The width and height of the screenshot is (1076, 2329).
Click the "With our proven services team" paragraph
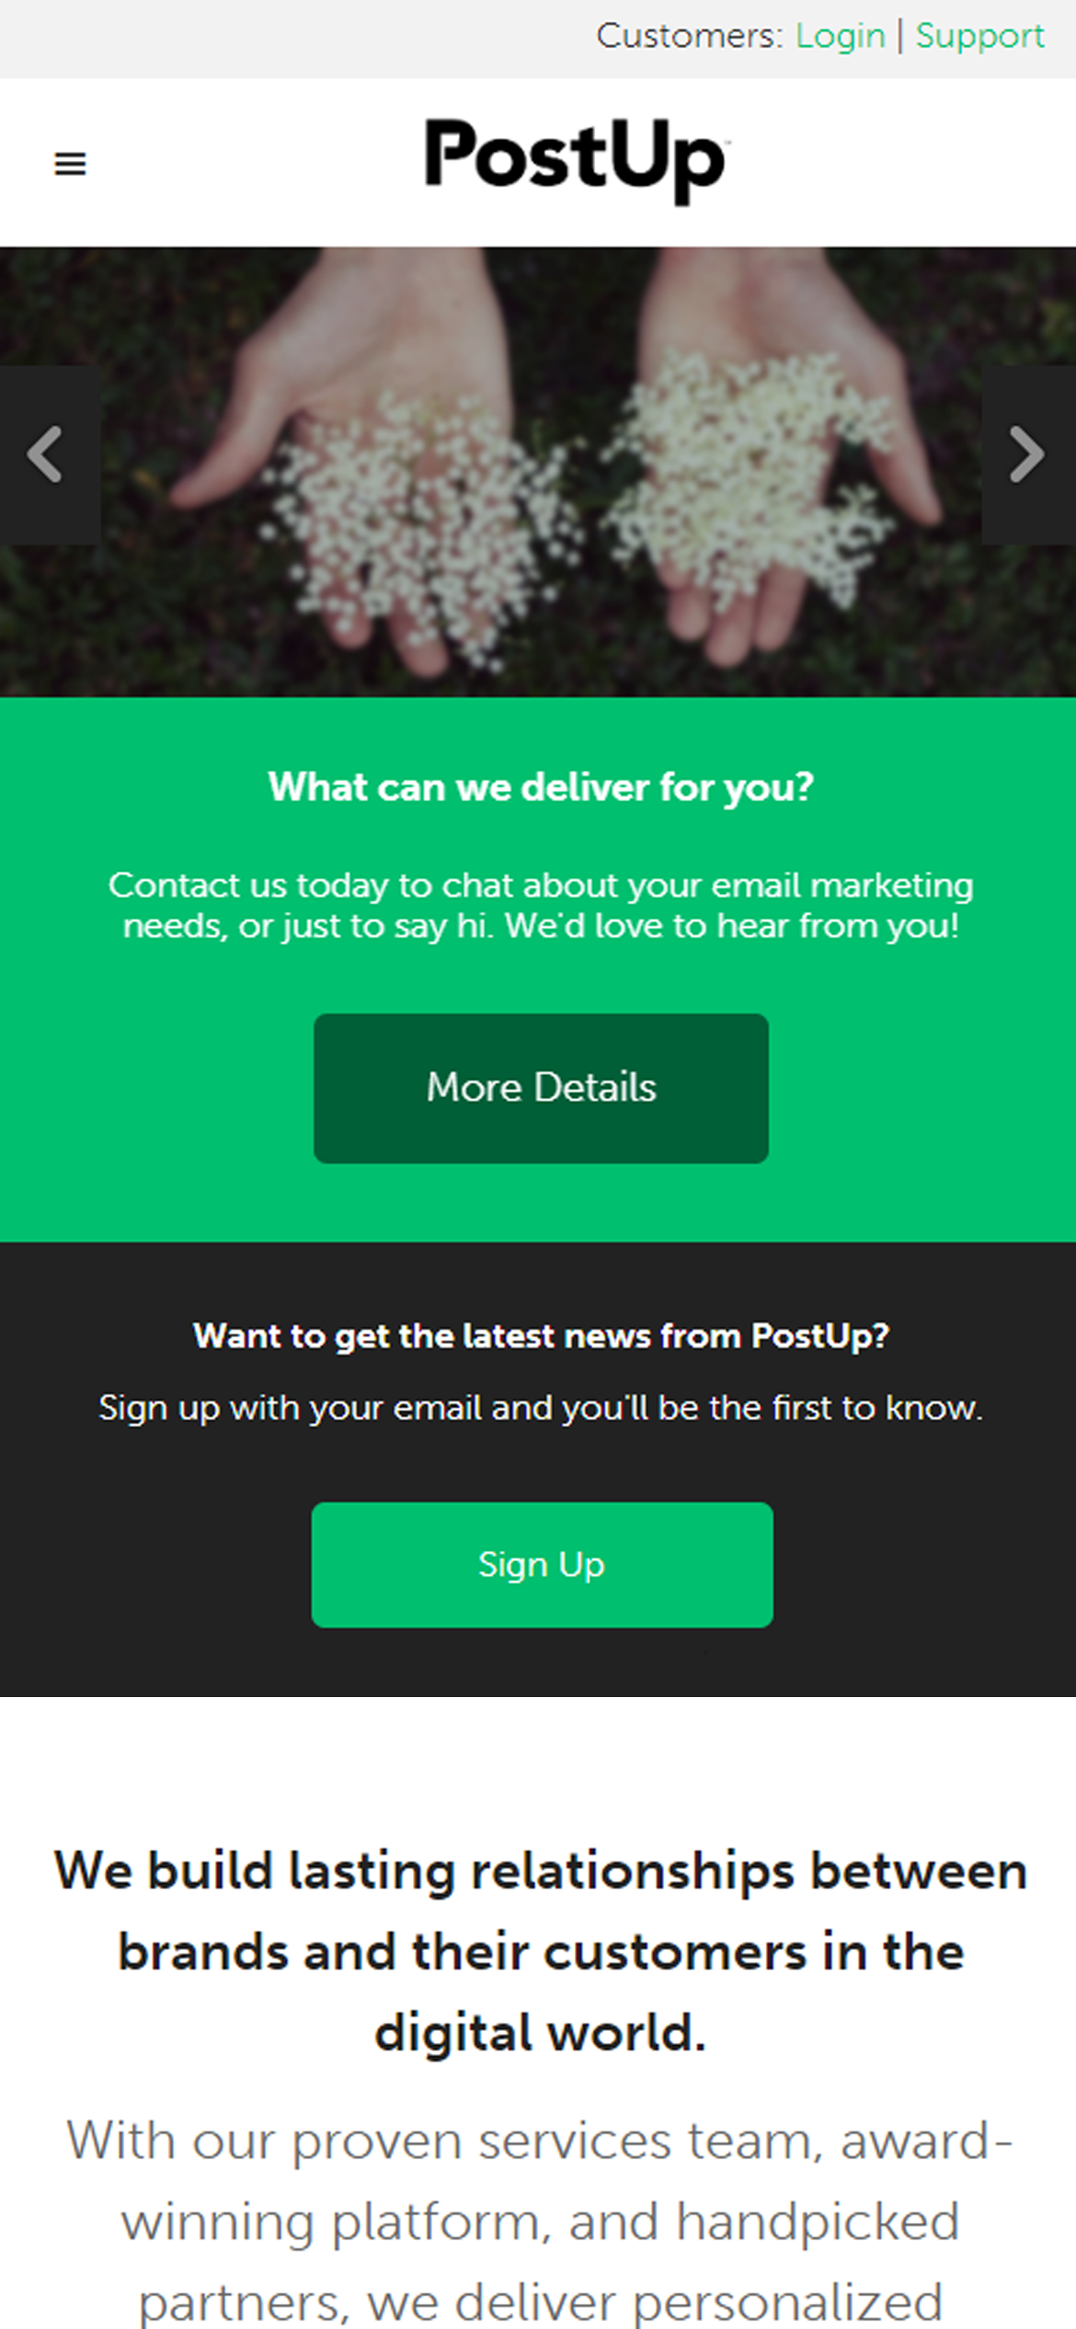pos(541,2221)
